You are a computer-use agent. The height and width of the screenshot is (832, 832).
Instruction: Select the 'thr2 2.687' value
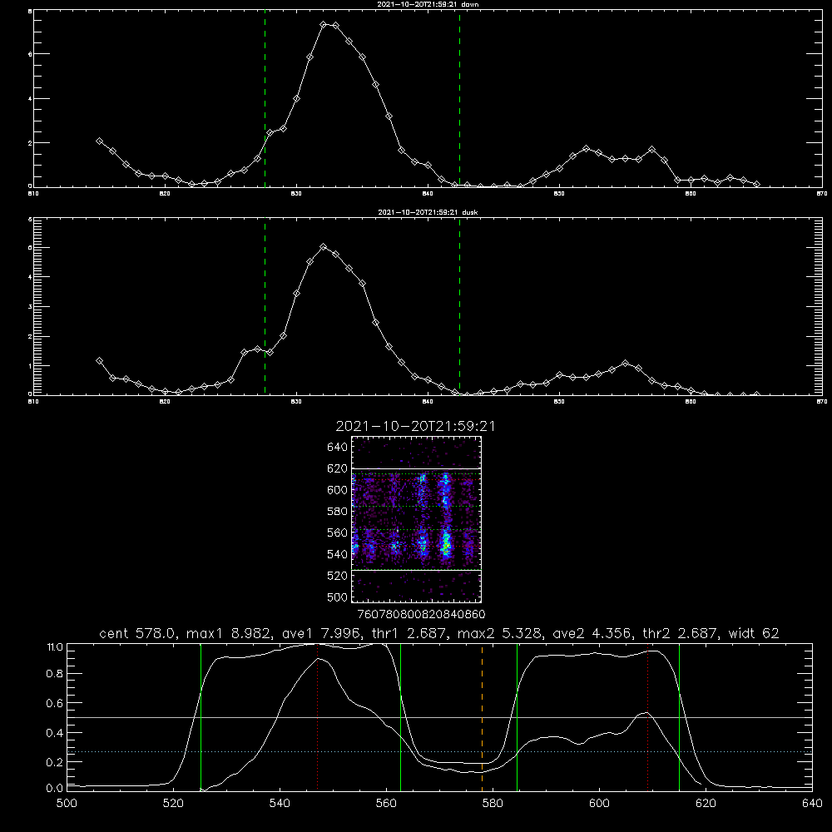click(681, 633)
